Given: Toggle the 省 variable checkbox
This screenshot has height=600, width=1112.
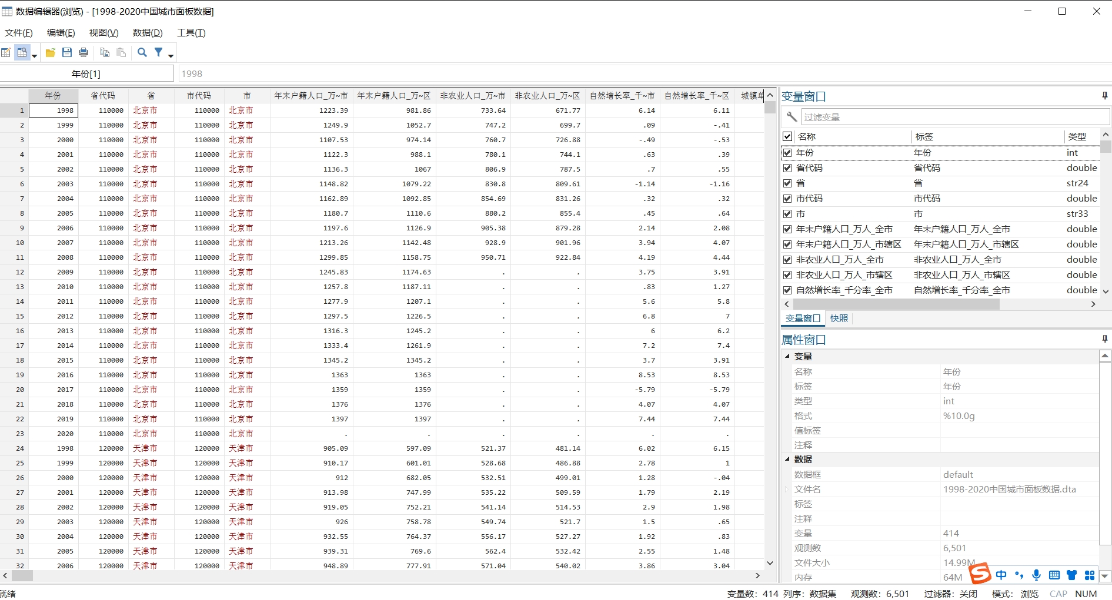Looking at the screenshot, I should (x=787, y=183).
